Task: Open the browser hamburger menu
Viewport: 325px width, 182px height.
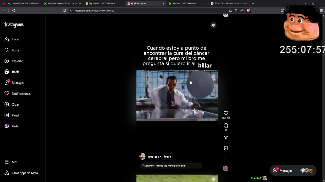Action: (321, 11)
